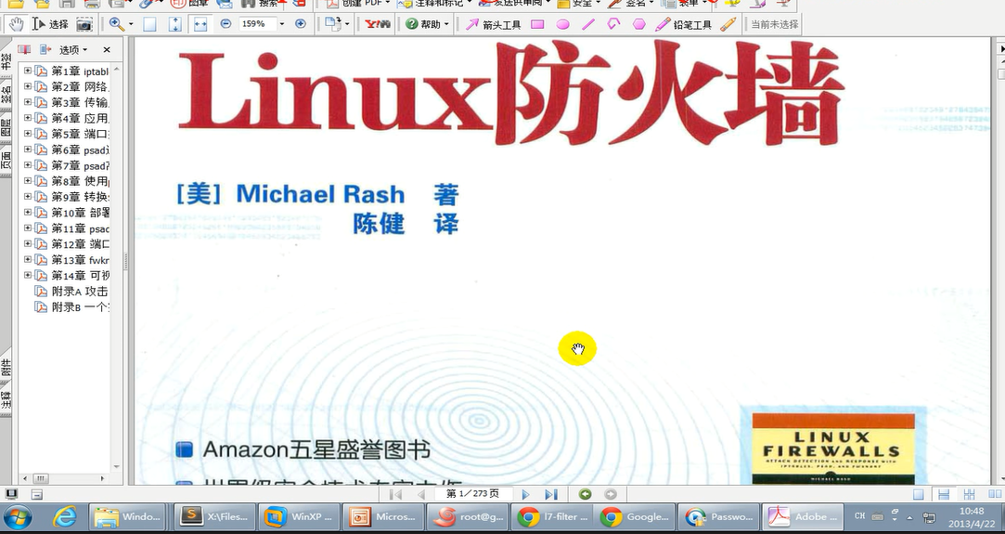The image size is (1005, 534).
Task: Open the Windows Start button
Action: (18, 516)
